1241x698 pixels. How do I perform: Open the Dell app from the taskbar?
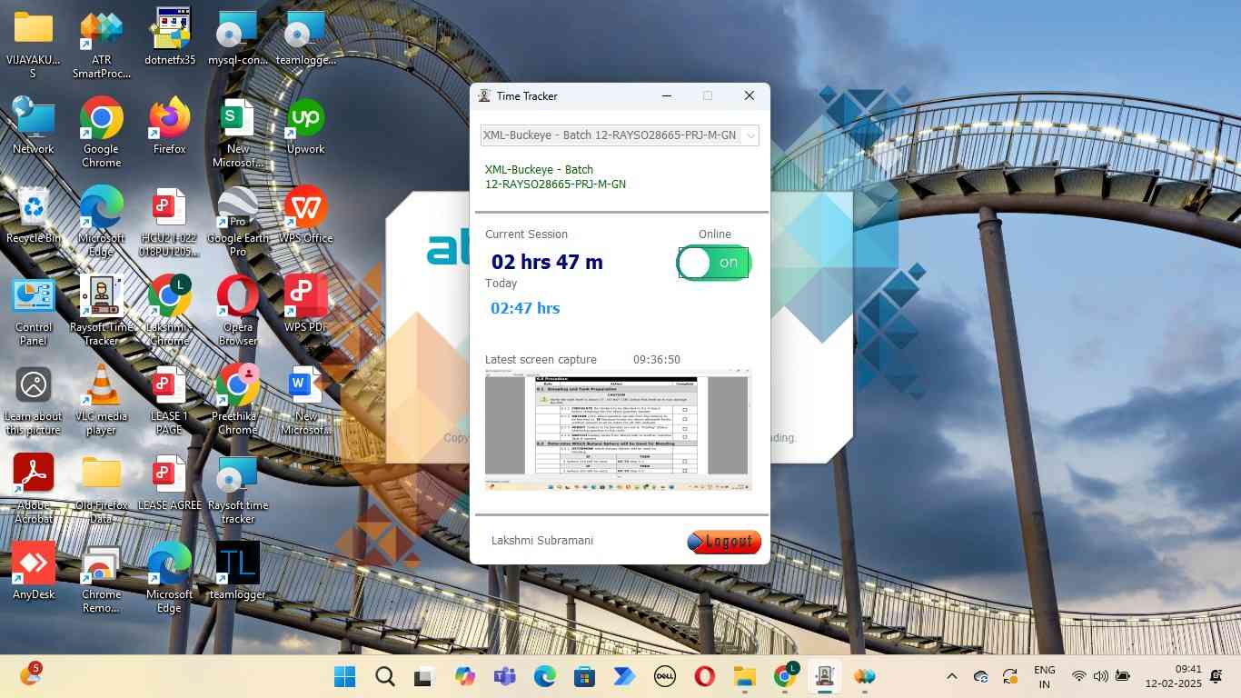pos(664,676)
